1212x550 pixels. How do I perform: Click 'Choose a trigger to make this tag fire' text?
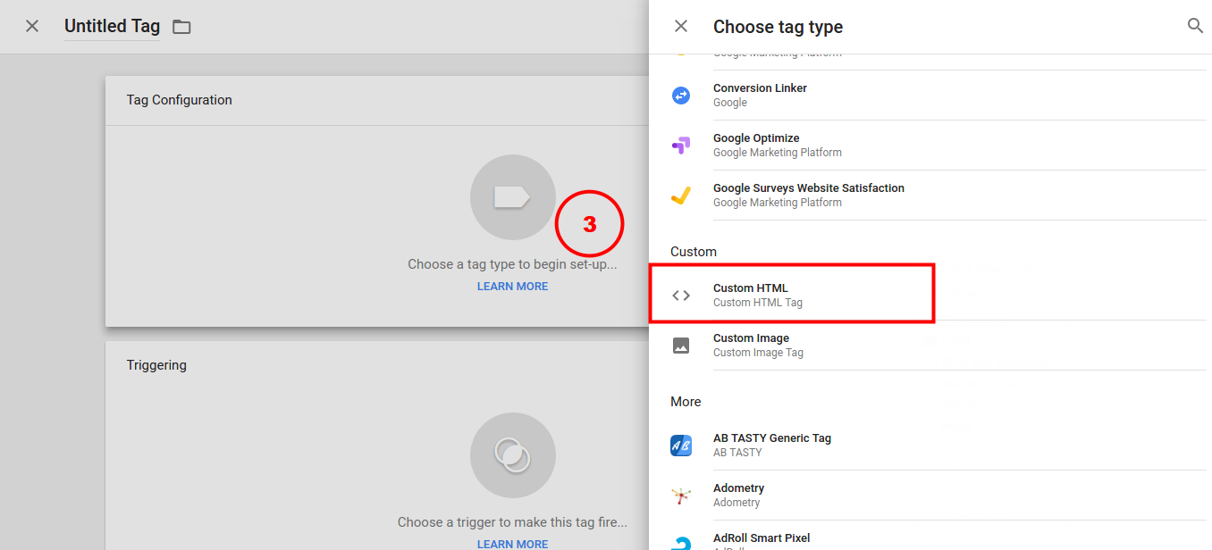(512, 522)
